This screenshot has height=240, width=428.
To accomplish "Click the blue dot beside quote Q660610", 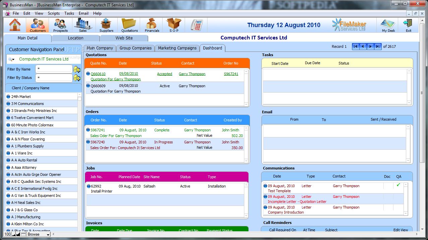I will point(88,74).
